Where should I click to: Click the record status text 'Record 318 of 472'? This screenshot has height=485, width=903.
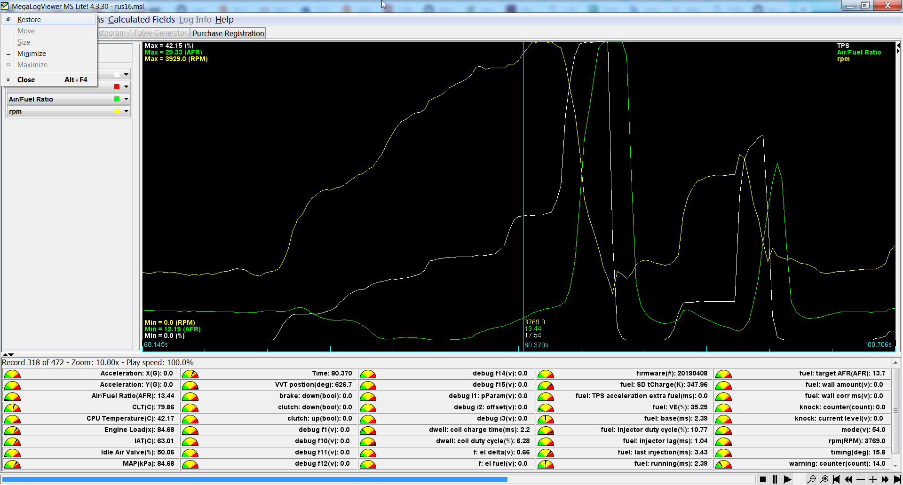click(33, 362)
